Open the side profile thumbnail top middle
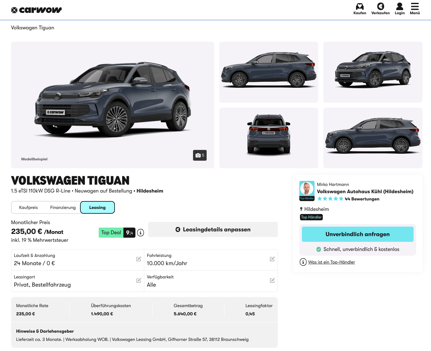Image resolution: width=431 pixels, height=351 pixels. pyautogui.click(x=269, y=72)
